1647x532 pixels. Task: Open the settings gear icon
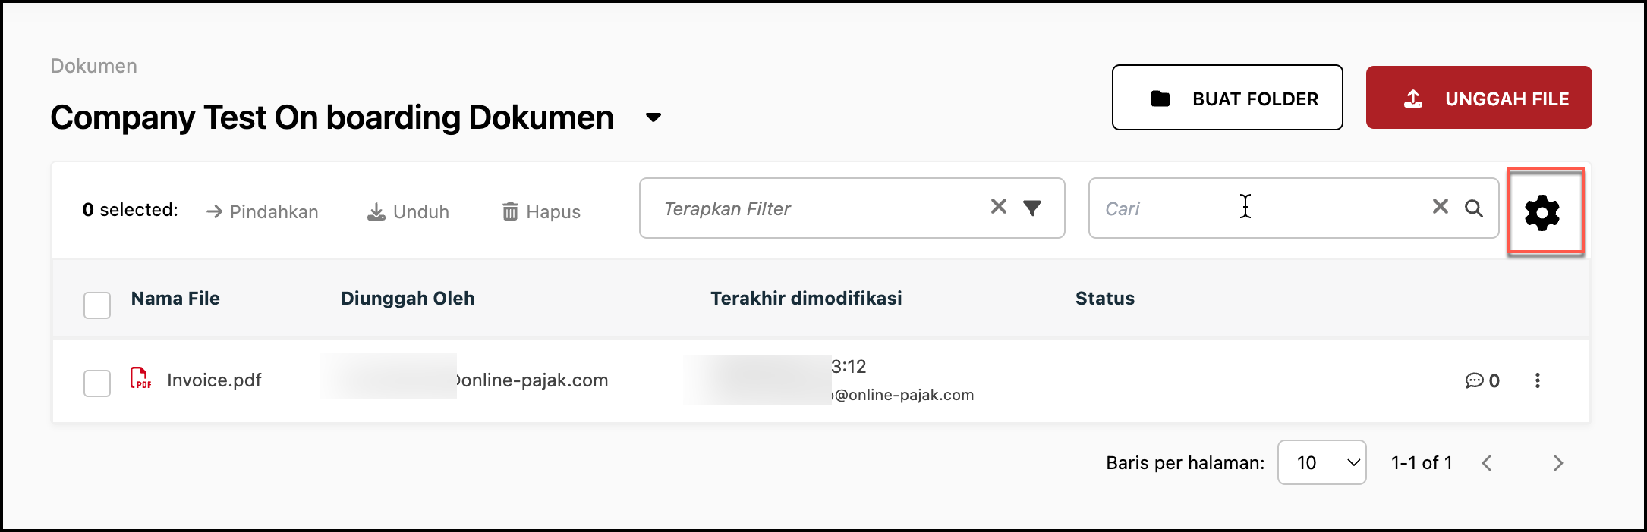click(x=1542, y=212)
